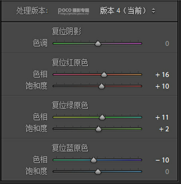Click the 色相 label under 复位蓝原色
The image size is (181, 184).
(40, 159)
